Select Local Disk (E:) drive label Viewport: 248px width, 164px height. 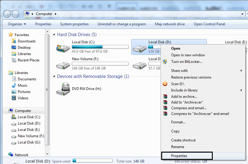[236, 42]
